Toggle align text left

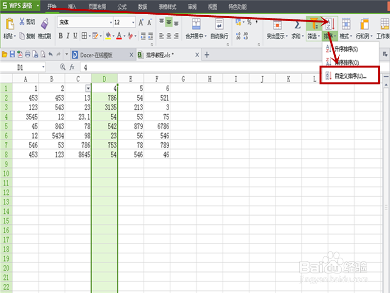tap(161, 36)
